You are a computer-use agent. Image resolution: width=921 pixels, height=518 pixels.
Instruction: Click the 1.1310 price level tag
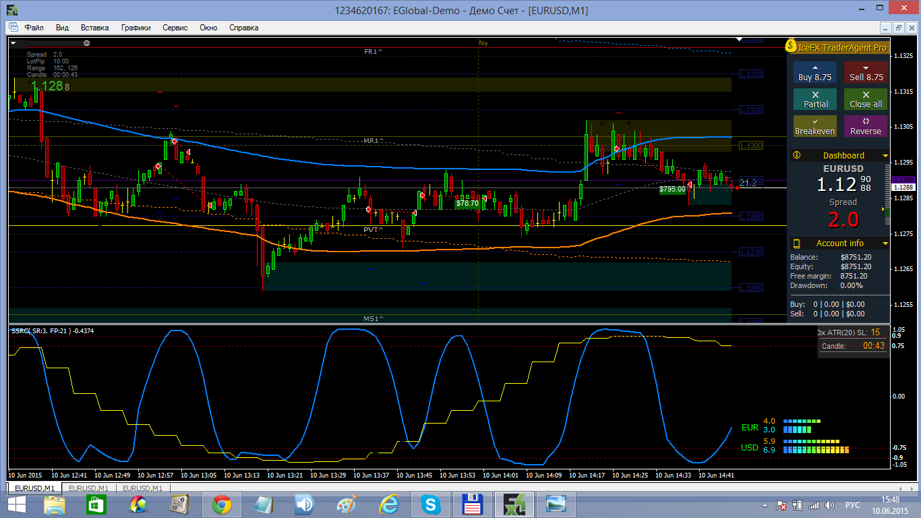tap(751, 109)
